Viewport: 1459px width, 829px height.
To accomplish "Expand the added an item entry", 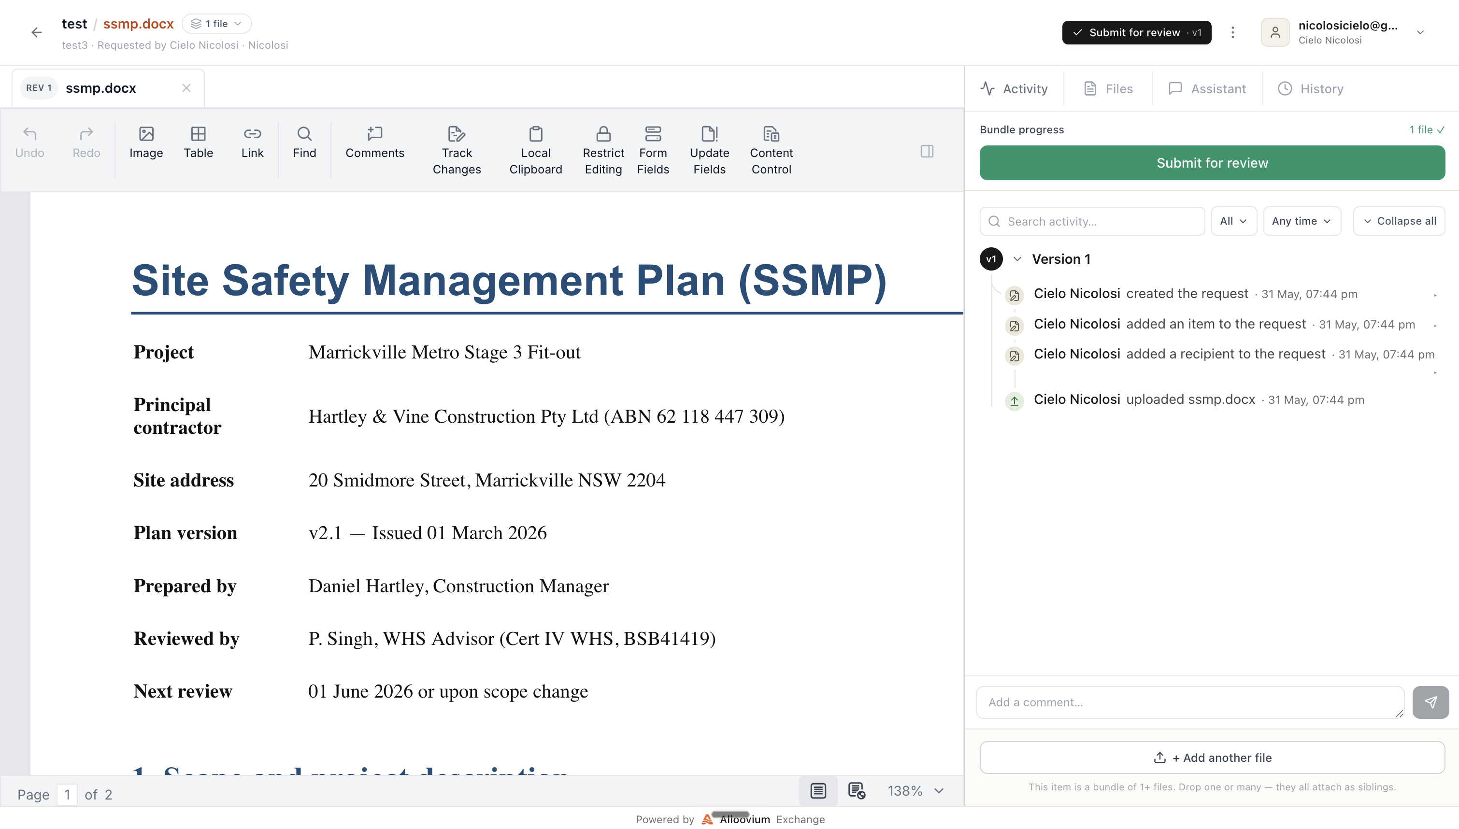I will point(1434,325).
